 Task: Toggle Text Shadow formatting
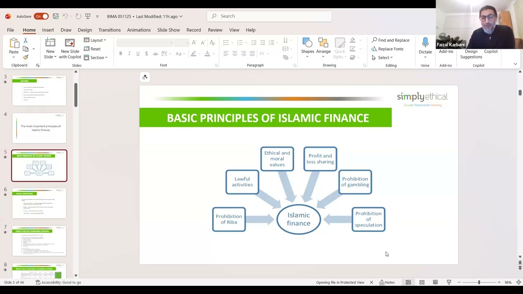tap(146, 53)
